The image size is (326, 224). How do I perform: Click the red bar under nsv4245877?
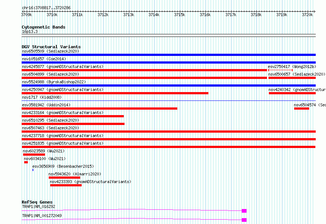[x=144, y=70]
